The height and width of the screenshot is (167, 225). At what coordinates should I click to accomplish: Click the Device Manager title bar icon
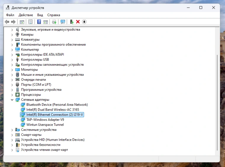[8, 8]
